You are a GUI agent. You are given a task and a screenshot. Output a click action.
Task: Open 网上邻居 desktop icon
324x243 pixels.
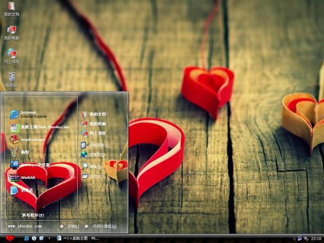[12, 56]
